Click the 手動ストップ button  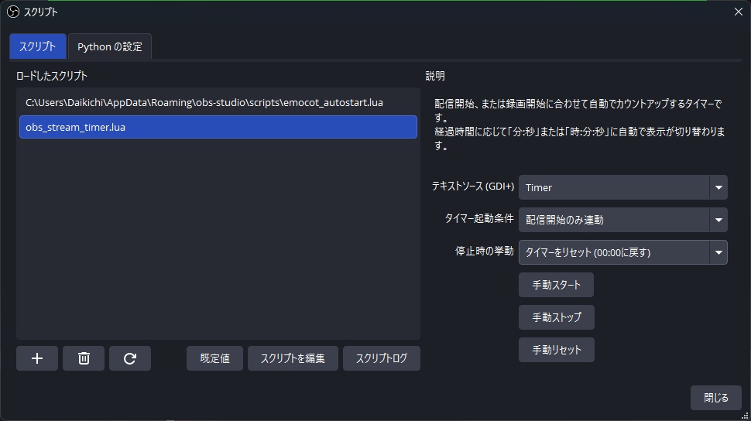click(x=557, y=317)
